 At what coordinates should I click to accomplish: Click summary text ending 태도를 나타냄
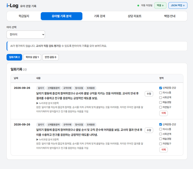click(x=89, y=132)
